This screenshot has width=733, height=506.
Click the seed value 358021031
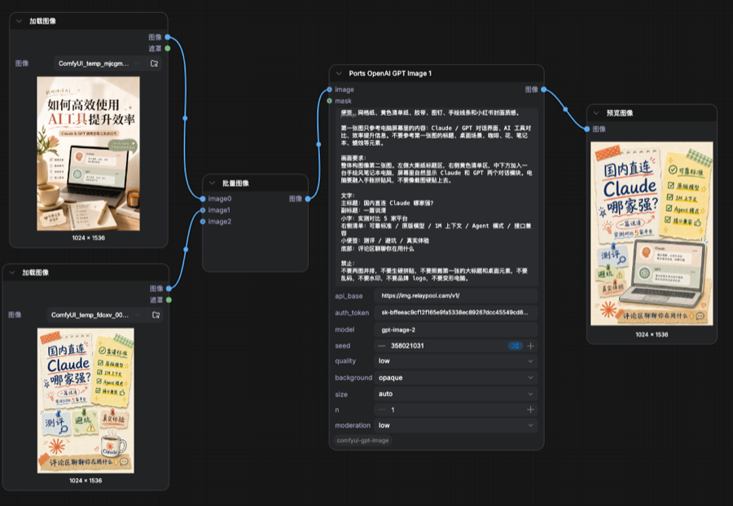407,346
